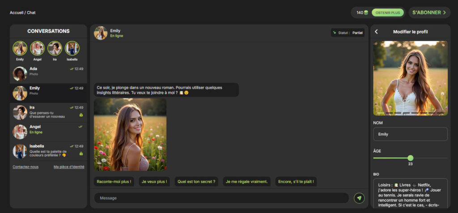Screen dimensions: 458x213
Task: Click the sparkle icon beside Statut
Action: pyautogui.click(x=335, y=33)
